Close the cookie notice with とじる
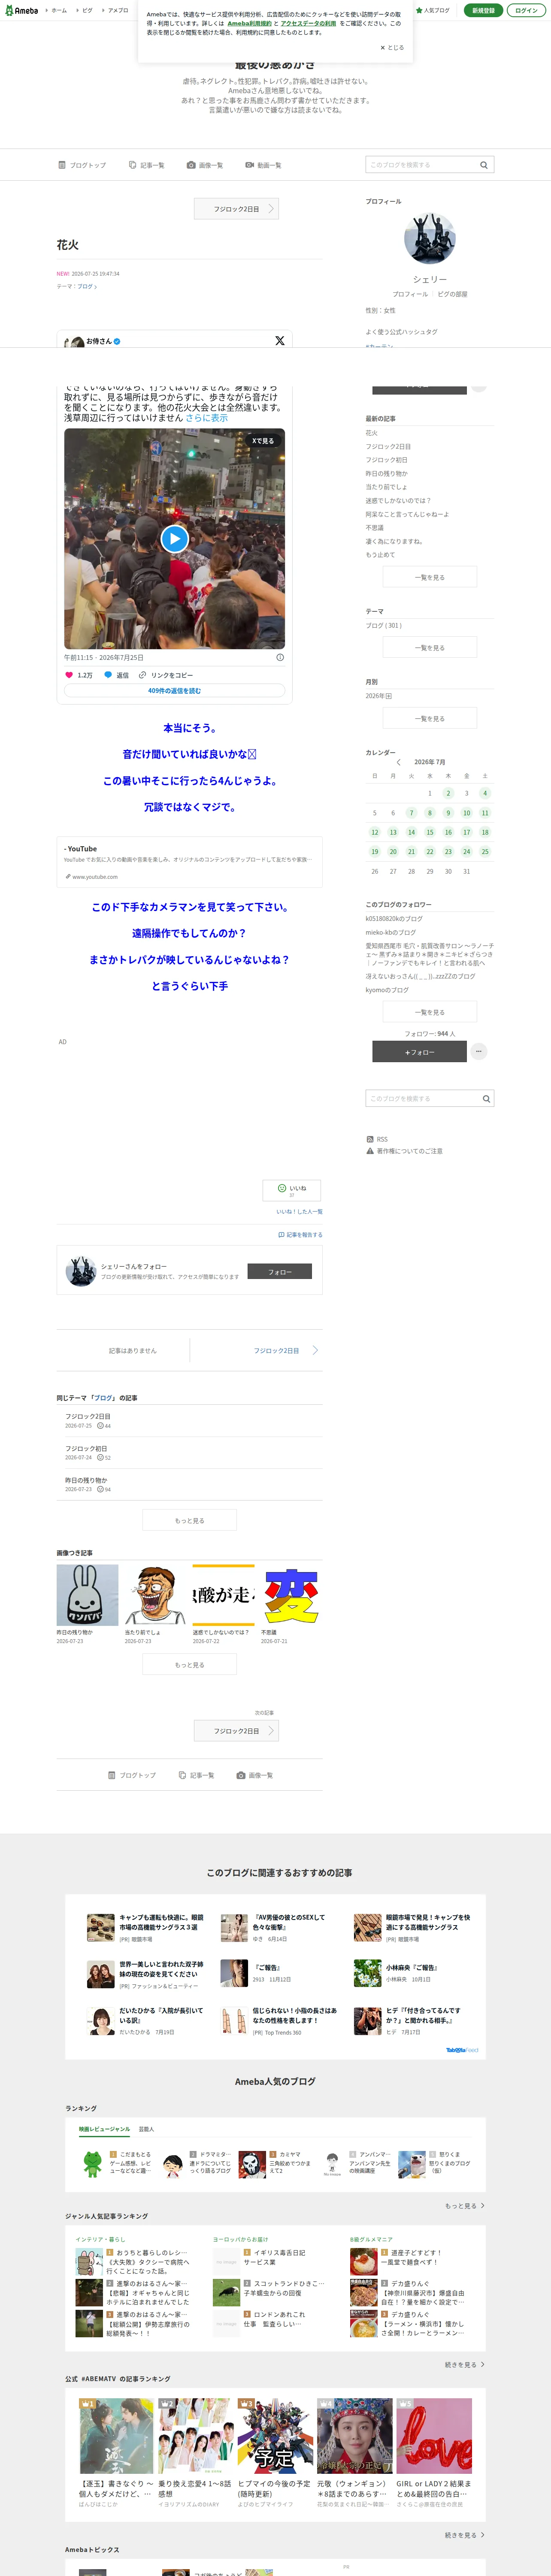This screenshot has width=551, height=2576. (x=392, y=47)
